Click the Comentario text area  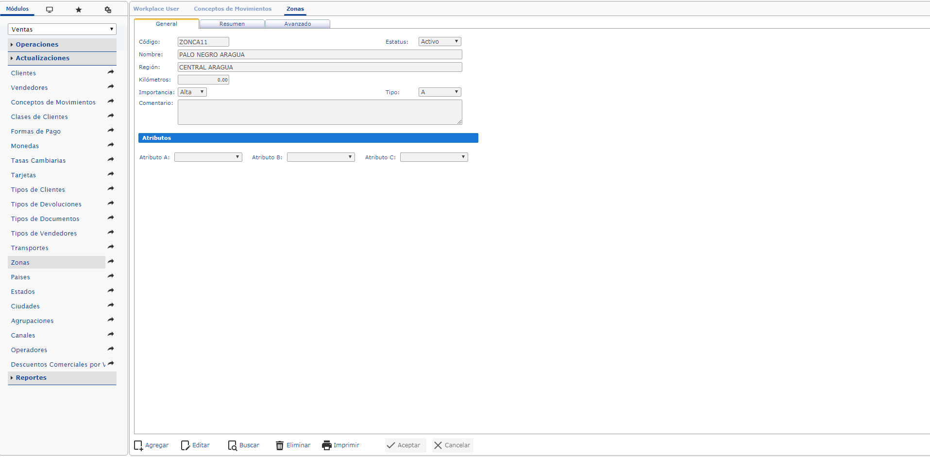pos(320,112)
